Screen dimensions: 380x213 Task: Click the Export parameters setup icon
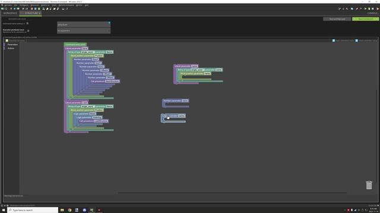click(334, 41)
